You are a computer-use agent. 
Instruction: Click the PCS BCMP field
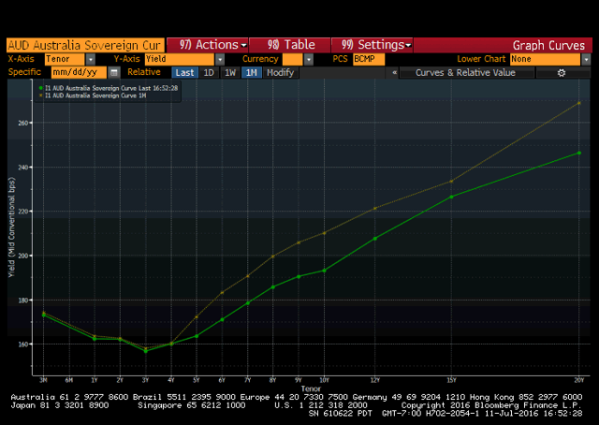point(369,59)
